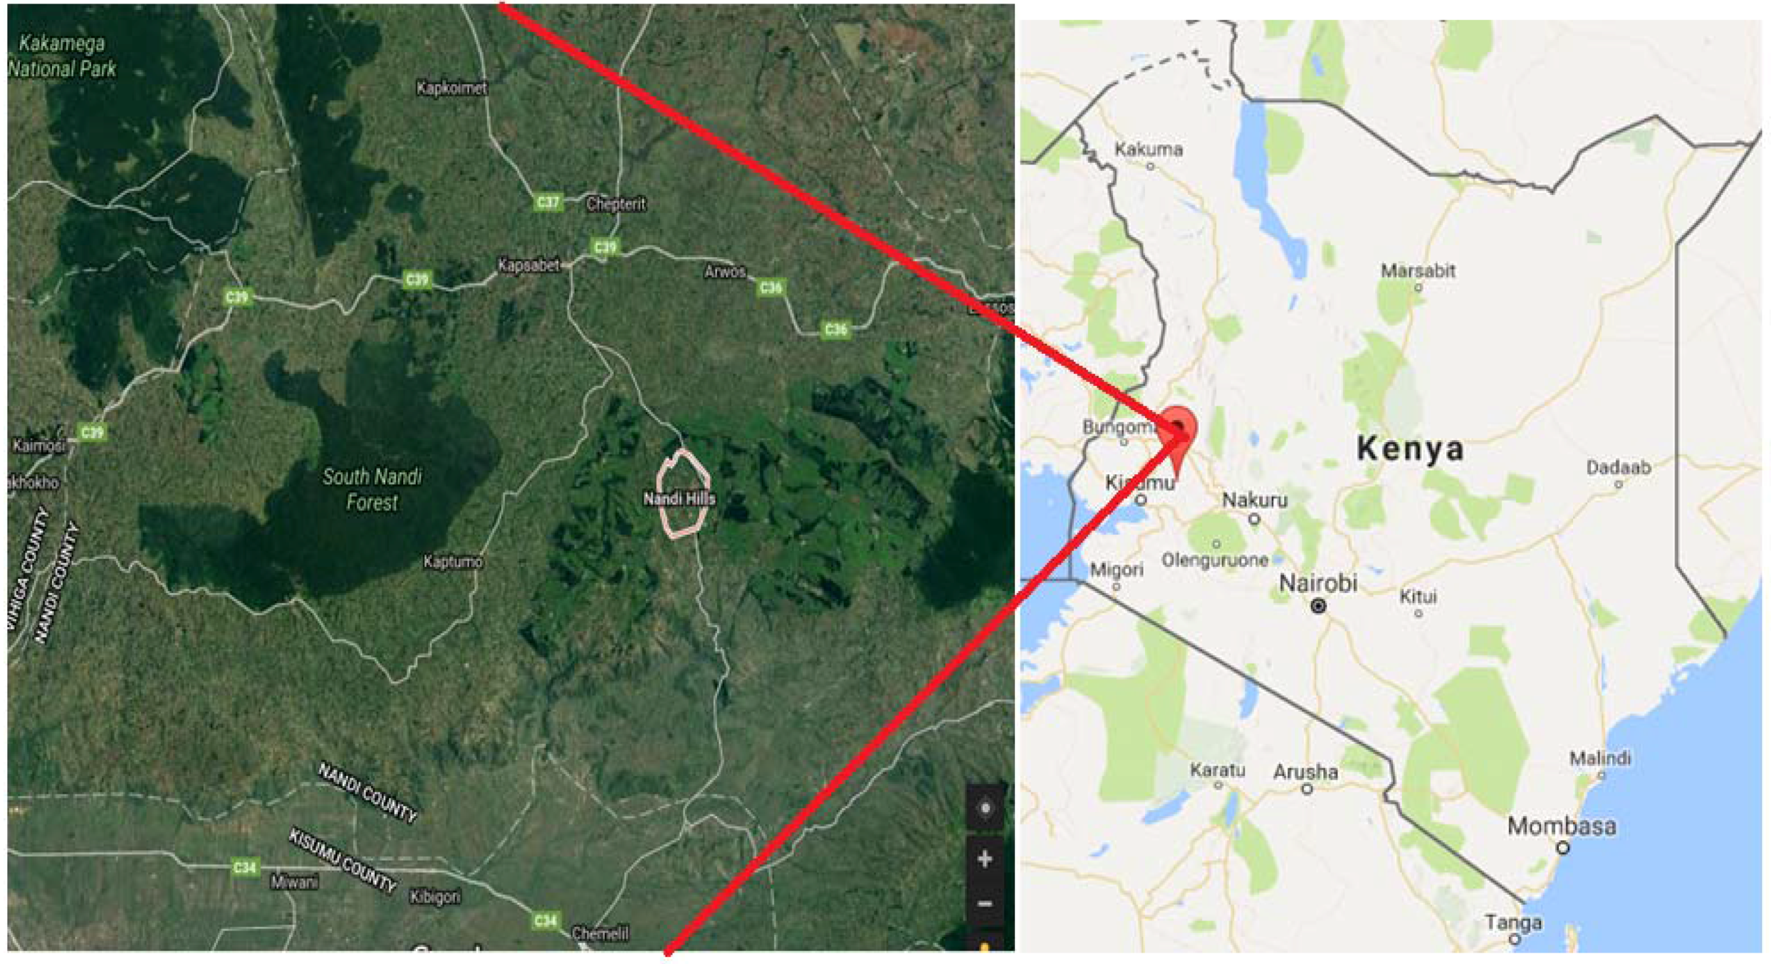Click the C34 shield near Chemelil
1771x964 pixels.
point(546,920)
